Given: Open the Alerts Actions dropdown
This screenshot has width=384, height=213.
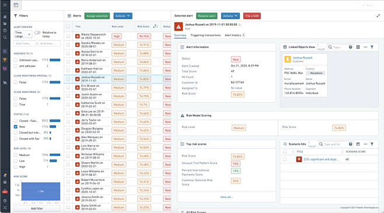Looking at the screenshot, I should click(x=123, y=16).
